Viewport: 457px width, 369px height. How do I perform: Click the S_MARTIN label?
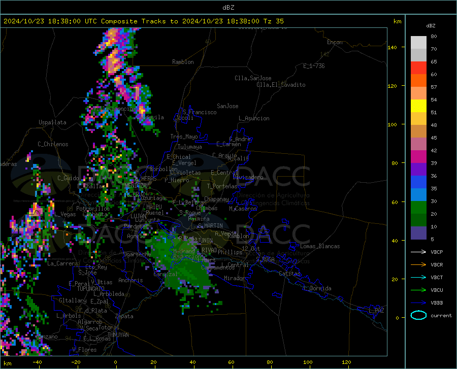click(x=210, y=226)
